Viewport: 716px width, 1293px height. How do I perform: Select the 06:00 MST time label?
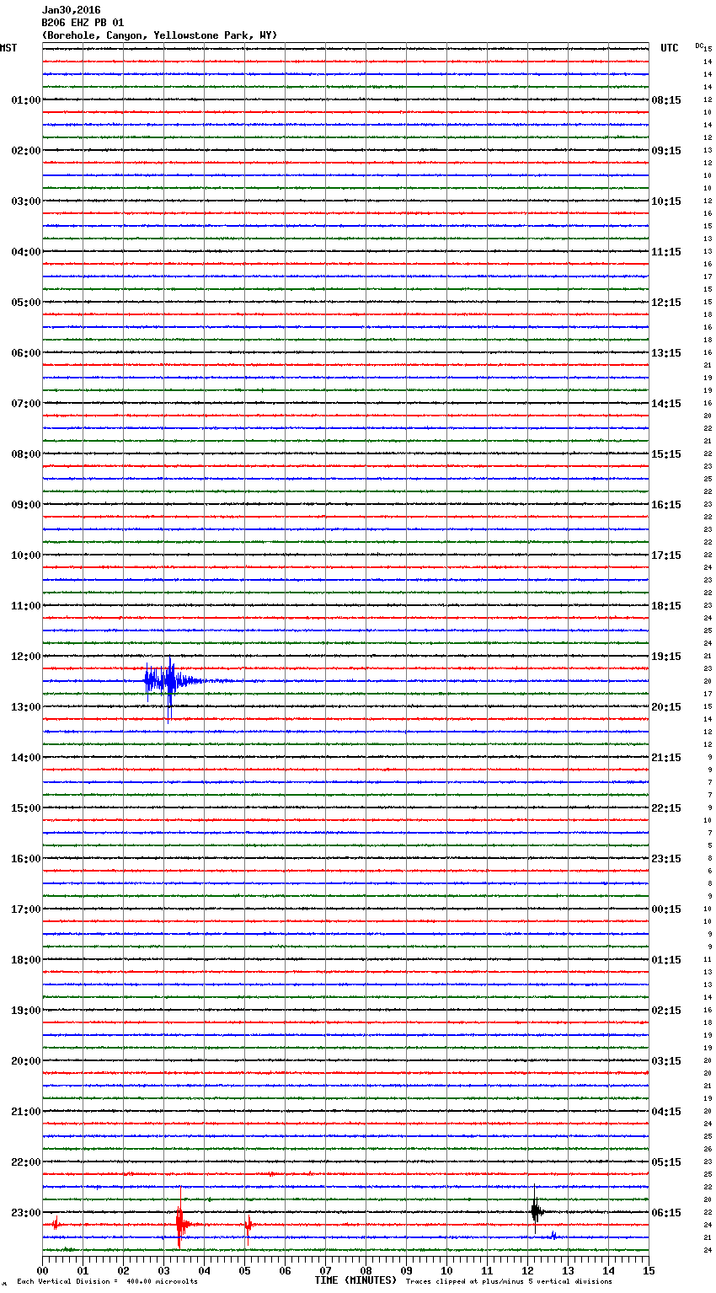click(x=25, y=353)
